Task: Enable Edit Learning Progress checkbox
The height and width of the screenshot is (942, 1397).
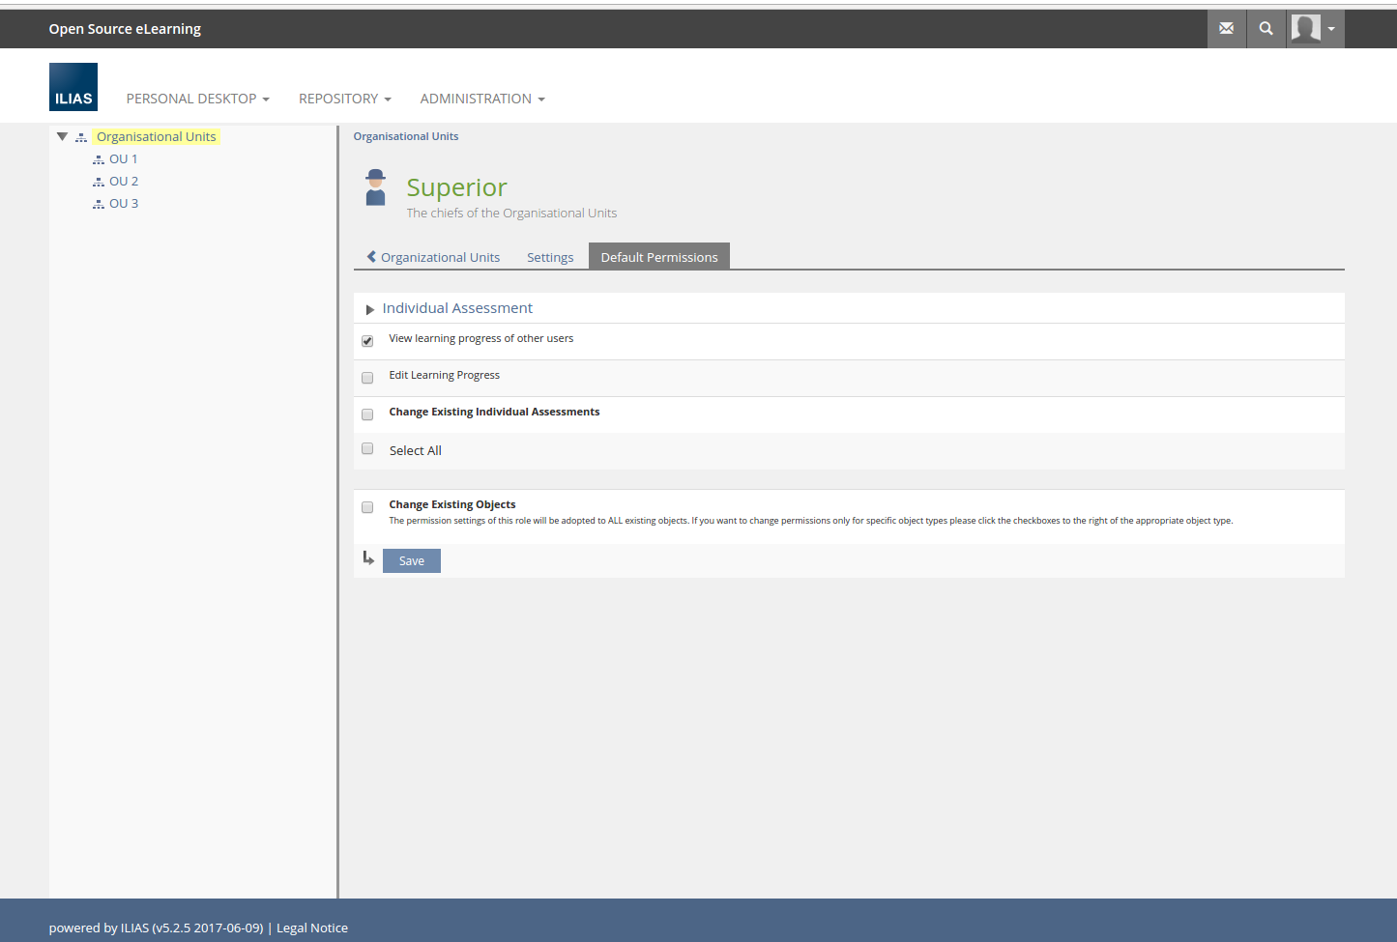Action: pyautogui.click(x=367, y=378)
